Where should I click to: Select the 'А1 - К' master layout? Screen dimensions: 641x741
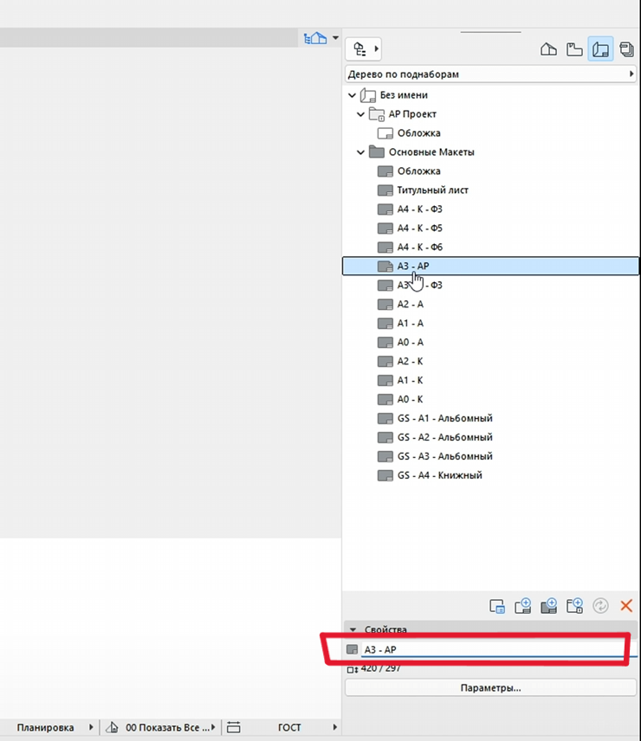point(410,380)
